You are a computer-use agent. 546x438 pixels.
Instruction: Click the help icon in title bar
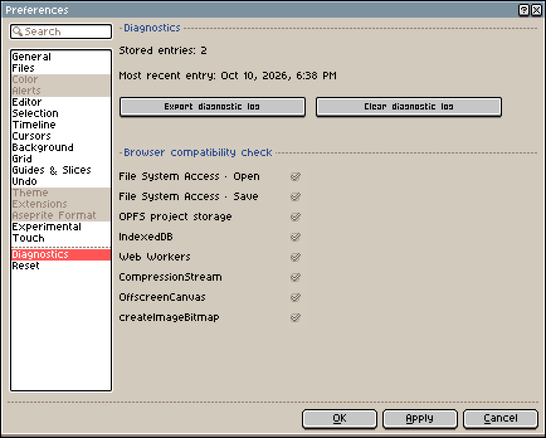point(524,10)
